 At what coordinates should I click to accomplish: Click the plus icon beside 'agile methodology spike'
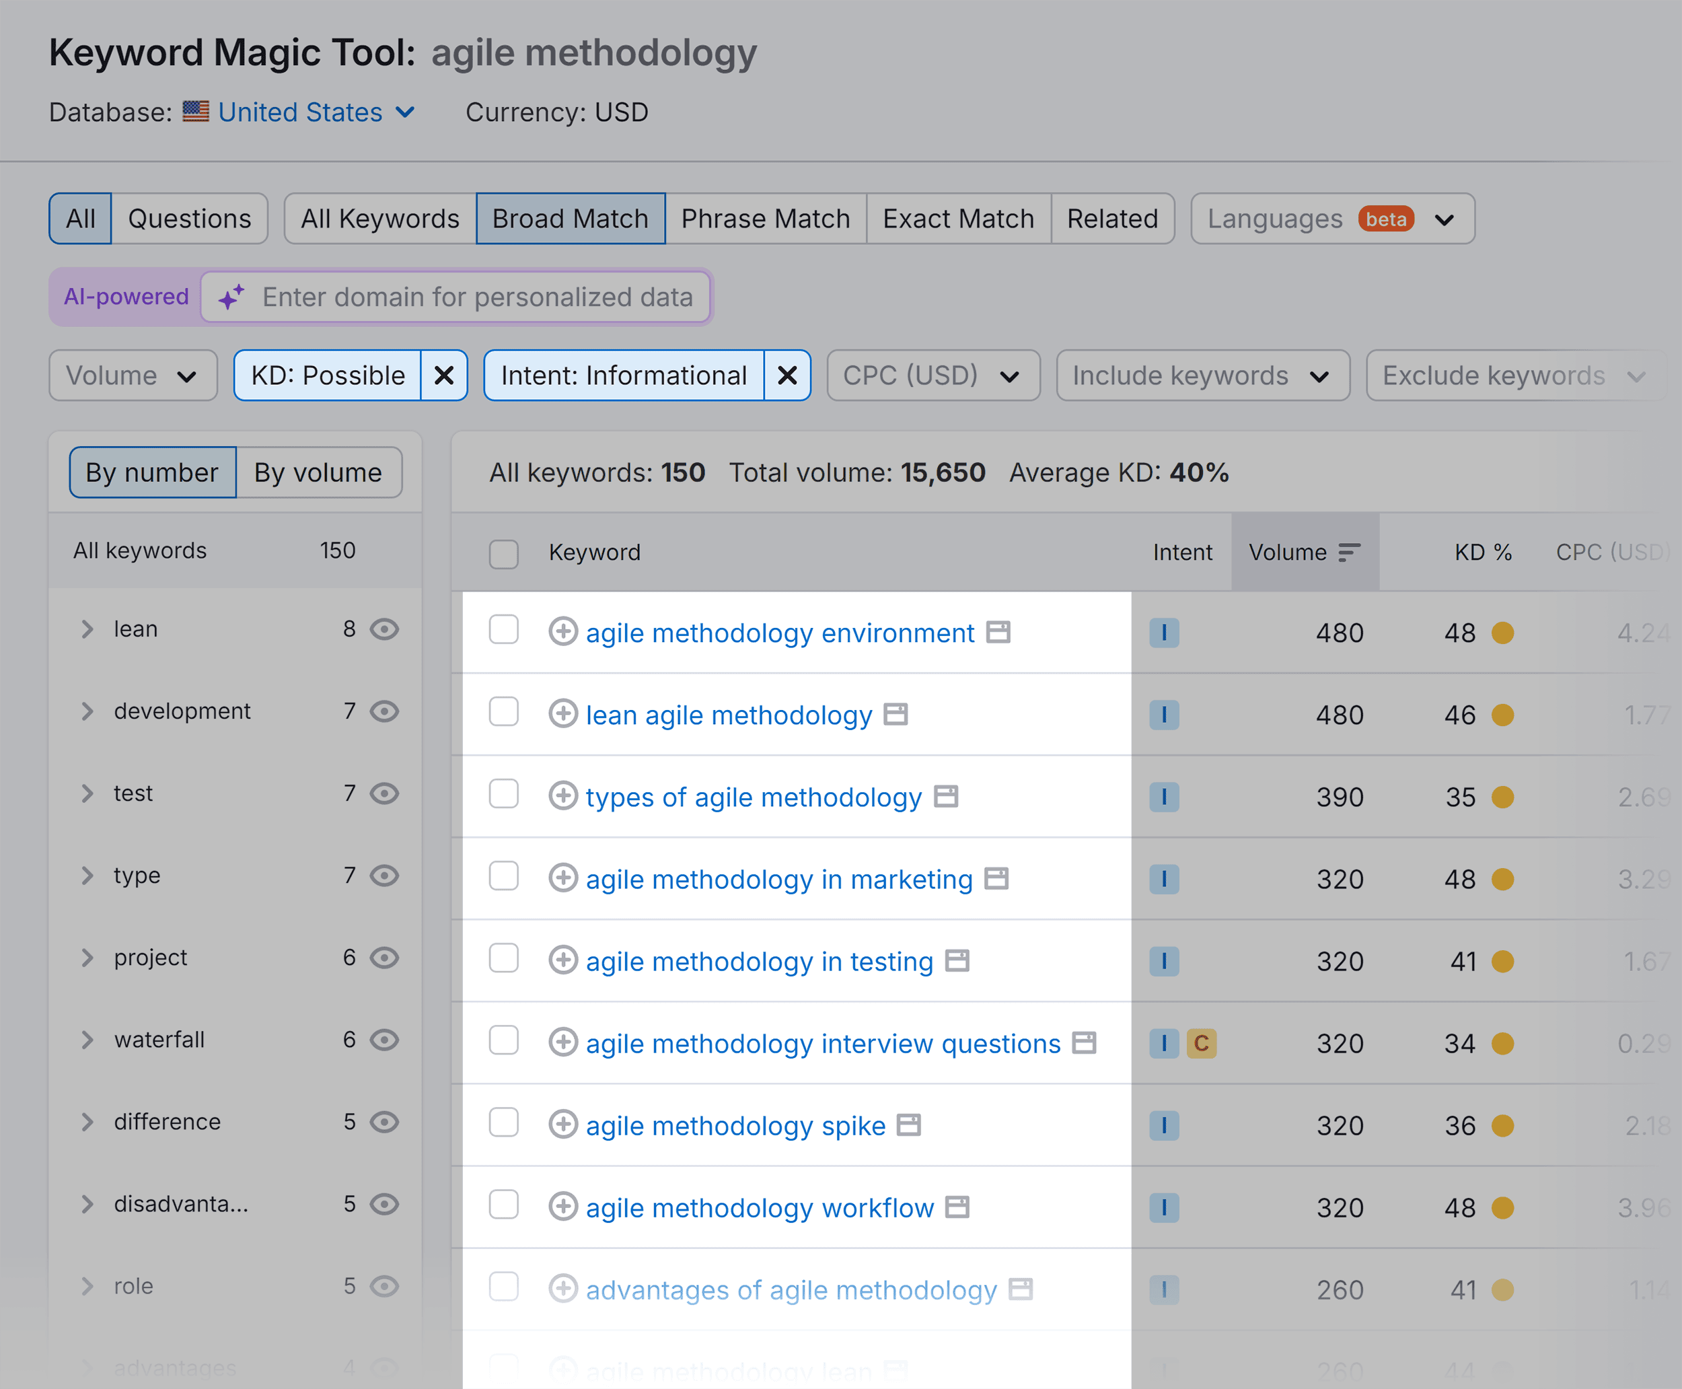(x=563, y=1124)
